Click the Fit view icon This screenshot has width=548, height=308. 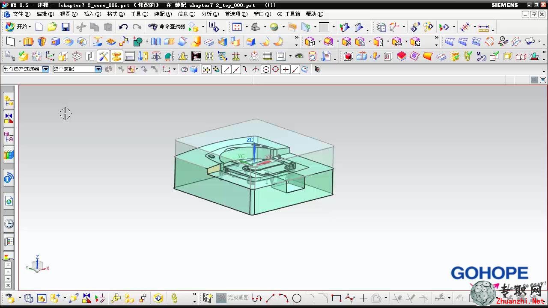click(x=237, y=27)
